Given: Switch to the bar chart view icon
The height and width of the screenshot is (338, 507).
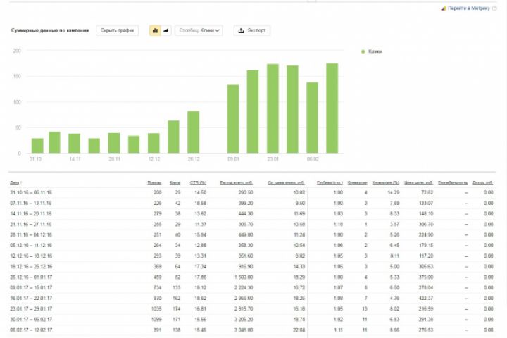Looking at the screenshot, I should (155, 30).
